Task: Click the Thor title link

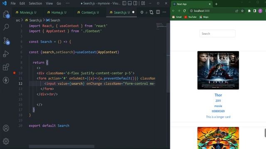Action: tap(218, 95)
